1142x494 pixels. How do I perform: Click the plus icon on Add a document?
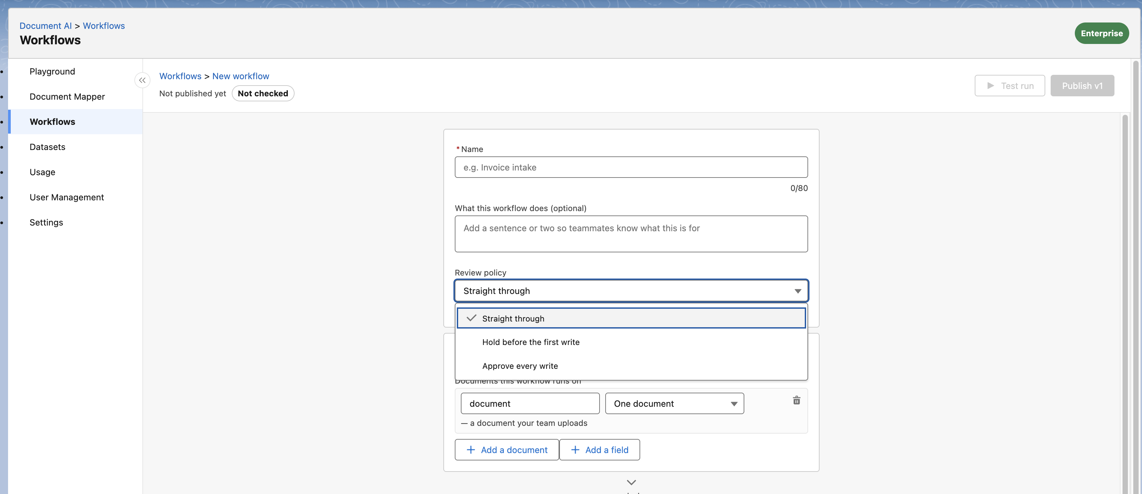pyautogui.click(x=471, y=450)
